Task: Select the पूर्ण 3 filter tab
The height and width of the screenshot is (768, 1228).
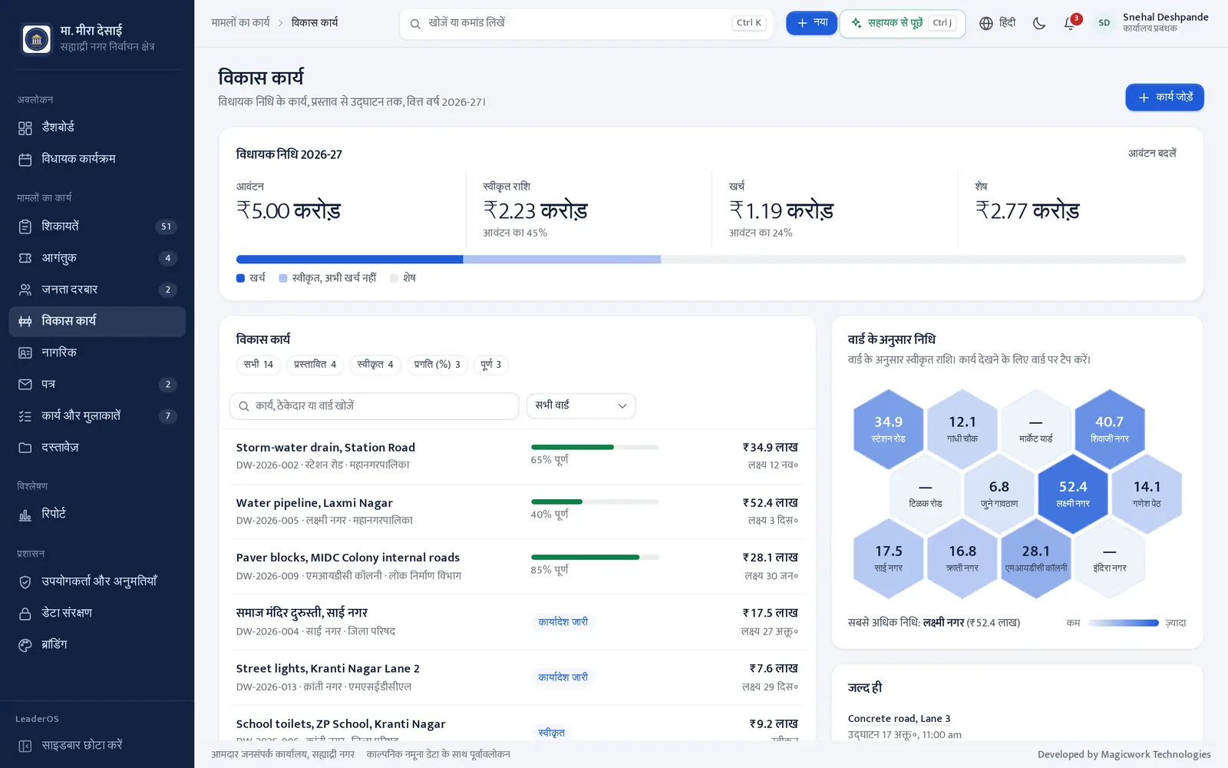Action: pos(491,365)
